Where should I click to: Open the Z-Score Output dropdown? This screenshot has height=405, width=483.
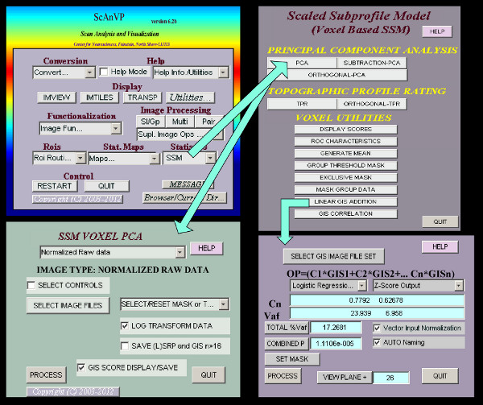(x=419, y=286)
